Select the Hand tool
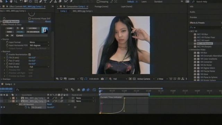 point(11,1)
